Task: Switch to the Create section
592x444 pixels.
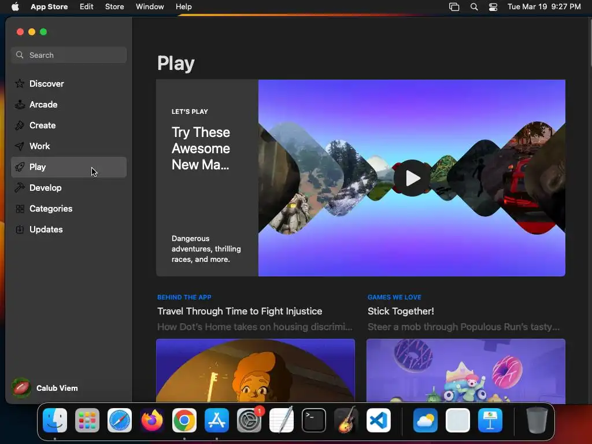Action: 69,125
